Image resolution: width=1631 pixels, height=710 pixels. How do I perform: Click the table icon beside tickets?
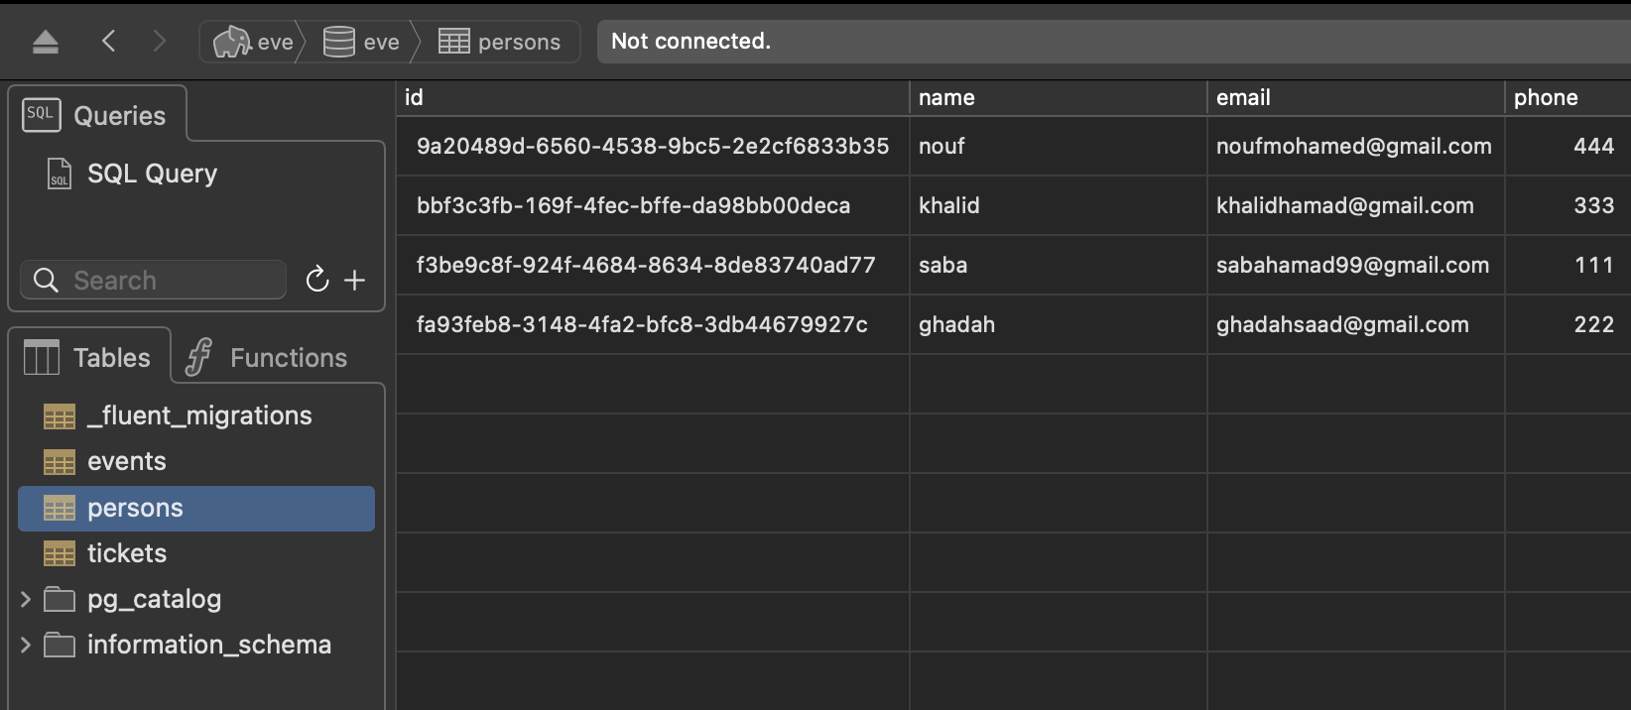tap(59, 553)
